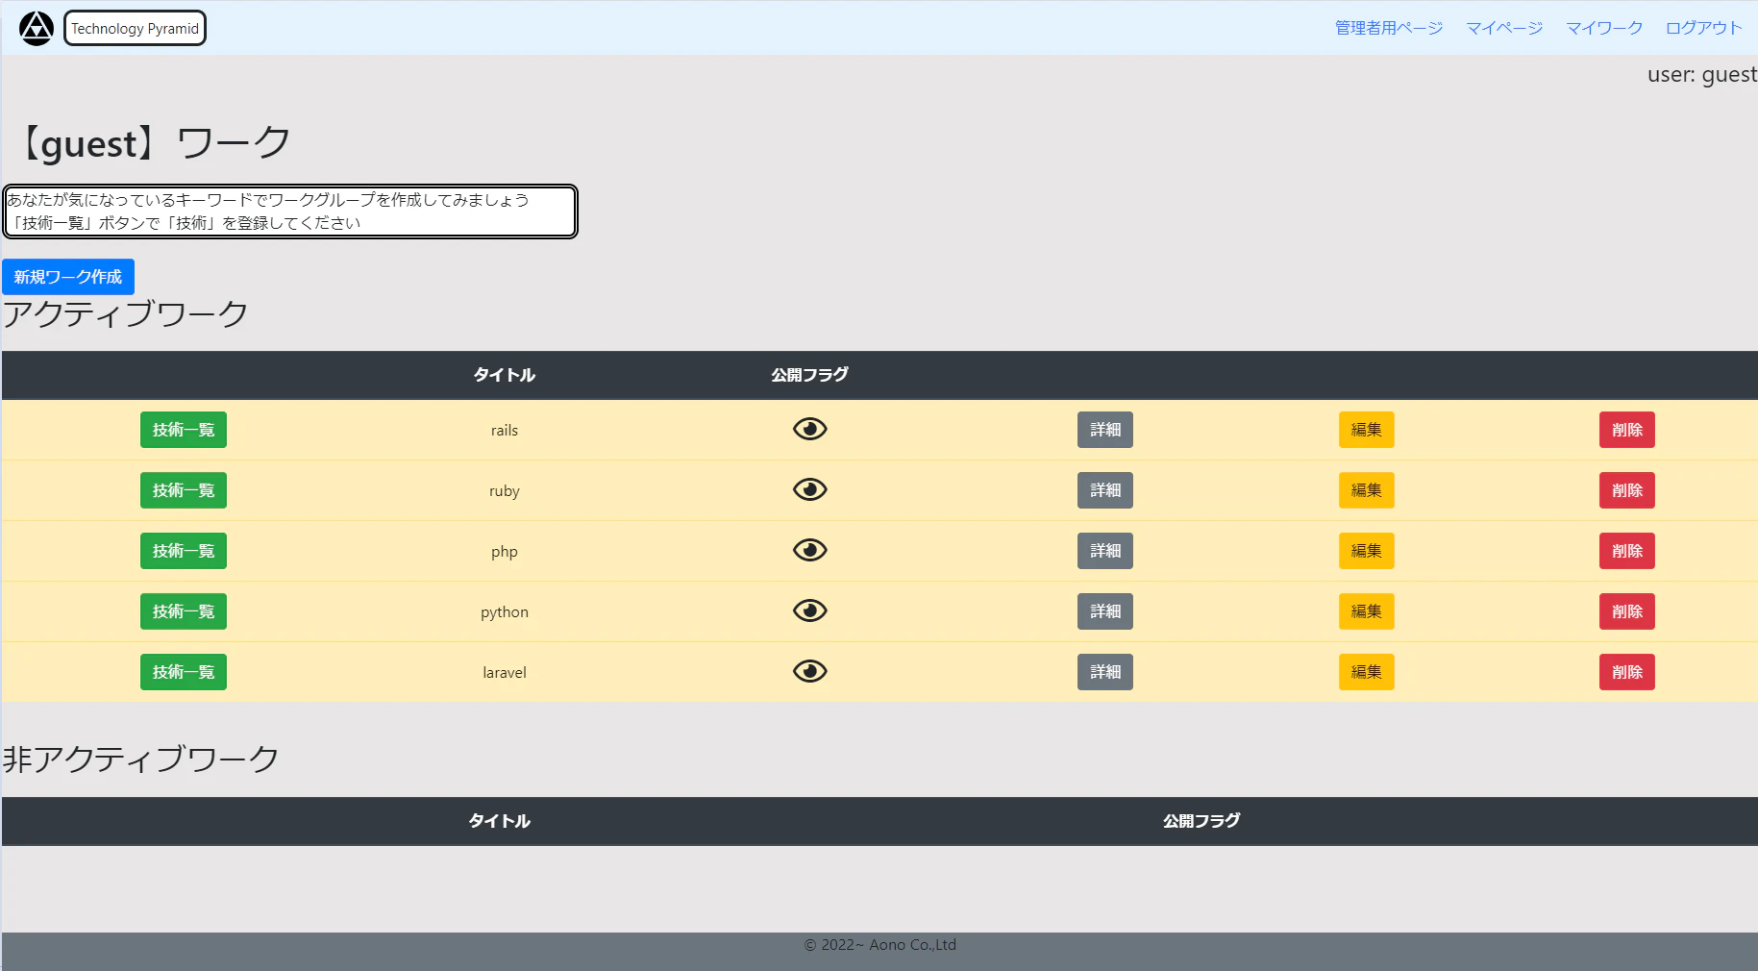This screenshot has width=1758, height=971.
Task: Delete the python work with 削除
Action: 1627,611
